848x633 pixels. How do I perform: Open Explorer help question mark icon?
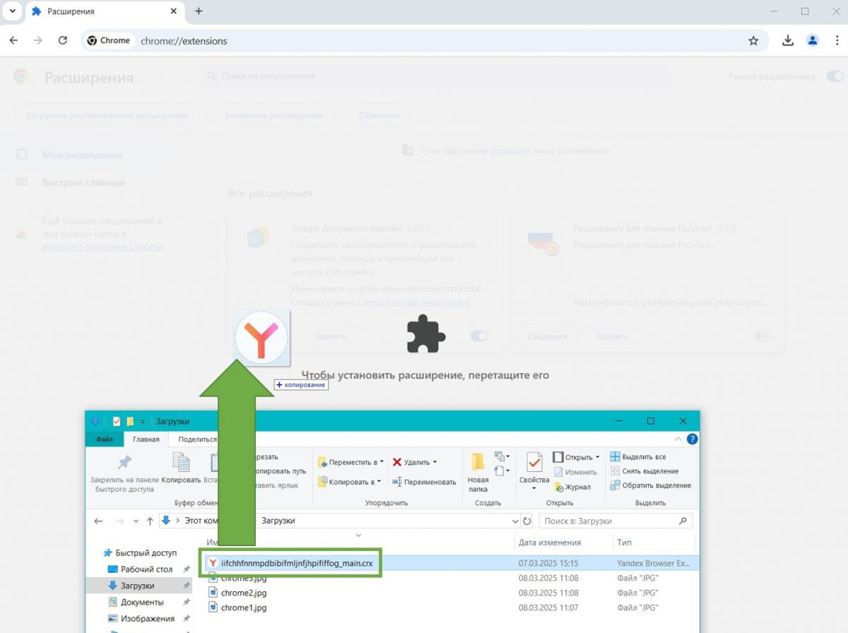point(693,439)
